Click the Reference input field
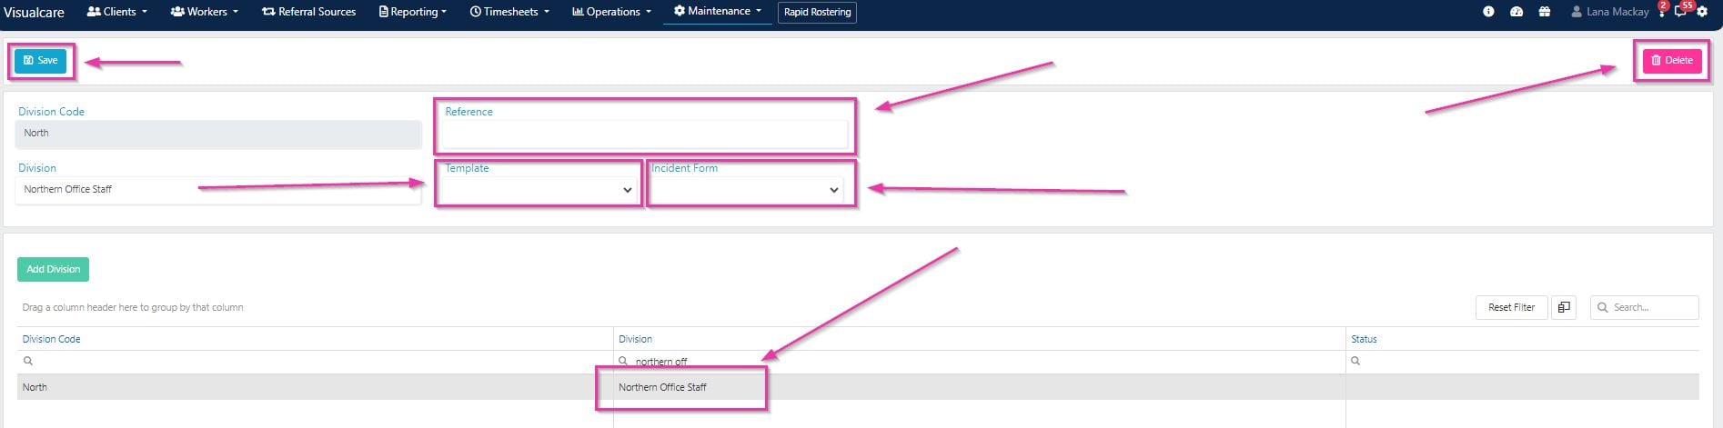This screenshot has height=428, width=1723. [644, 134]
